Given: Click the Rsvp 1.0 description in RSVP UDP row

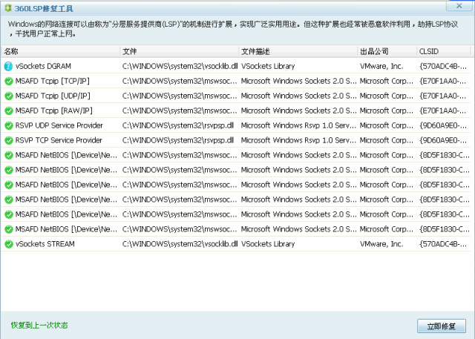Looking at the screenshot, I should click(298, 125).
